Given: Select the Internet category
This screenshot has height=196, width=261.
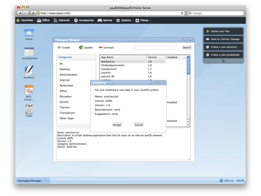Looking at the screenshot, I should click(x=65, y=80).
